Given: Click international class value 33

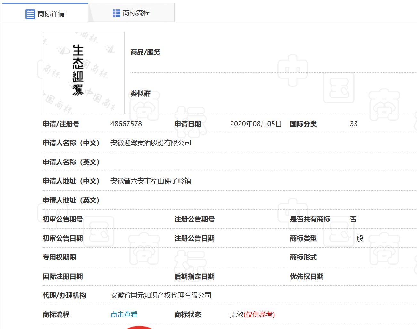Looking at the screenshot, I should pyautogui.click(x=354, y=124).
